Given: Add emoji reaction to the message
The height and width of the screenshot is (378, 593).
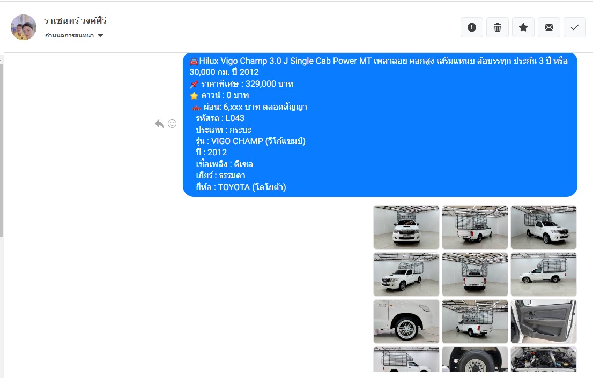Looking at the screenshot, I should coord(172,124).
